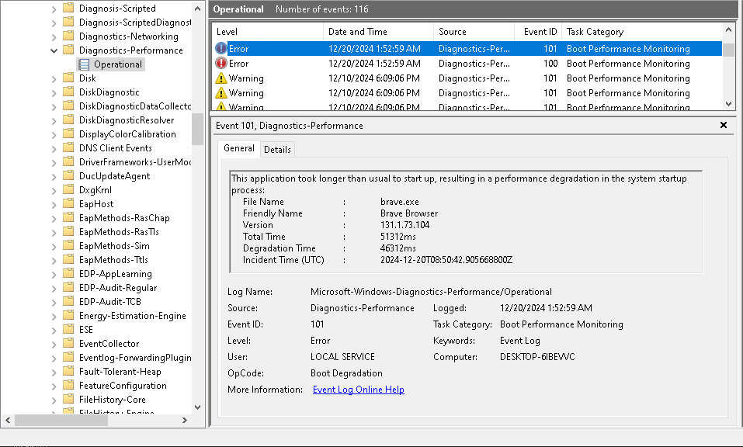
Task: Expand the Energy-Estimation-Engine node
Action: [x=54, y=316]
